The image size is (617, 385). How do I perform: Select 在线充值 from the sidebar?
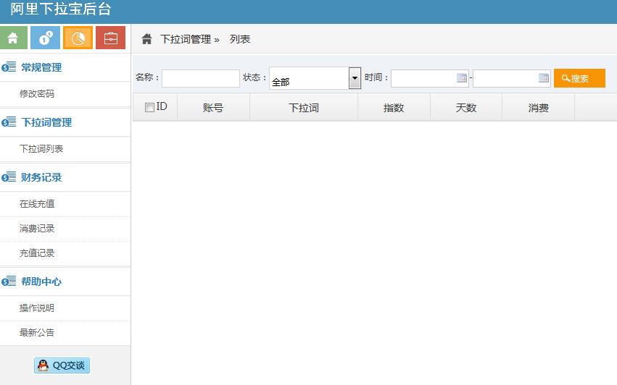(37, 204)
